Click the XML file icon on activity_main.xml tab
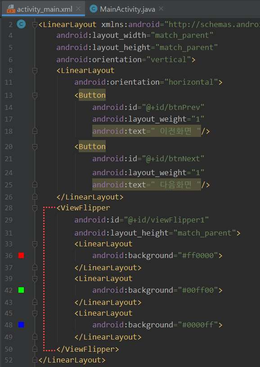The height and width of the screenshot is (367, 260). coord(11,9)
